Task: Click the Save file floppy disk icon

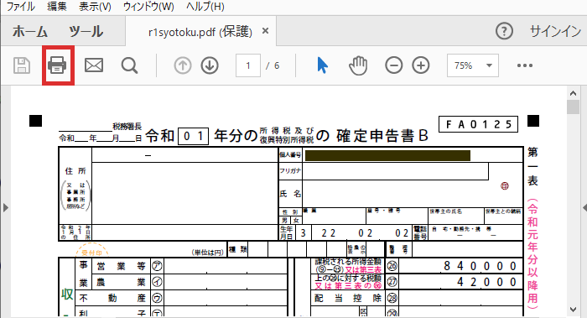Action: click(22, 65)
